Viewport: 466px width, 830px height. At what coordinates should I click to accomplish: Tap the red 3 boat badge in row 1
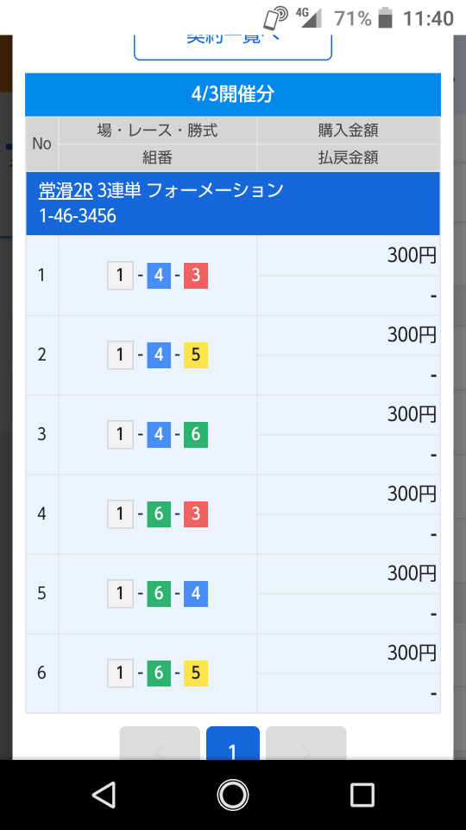tap(196, 276)
